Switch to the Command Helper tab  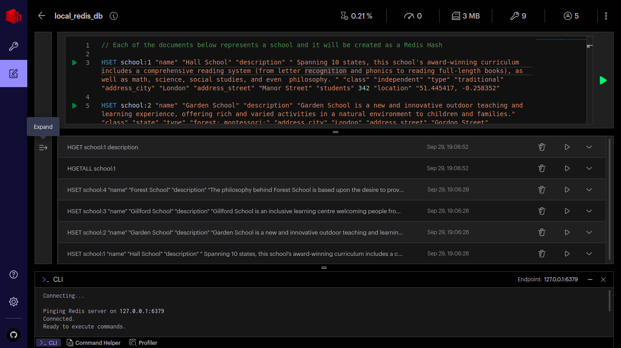[x=94, y=343]
